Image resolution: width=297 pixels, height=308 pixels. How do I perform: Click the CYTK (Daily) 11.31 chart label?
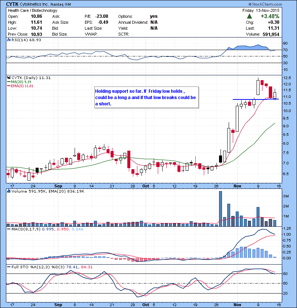tap(31, 78)
